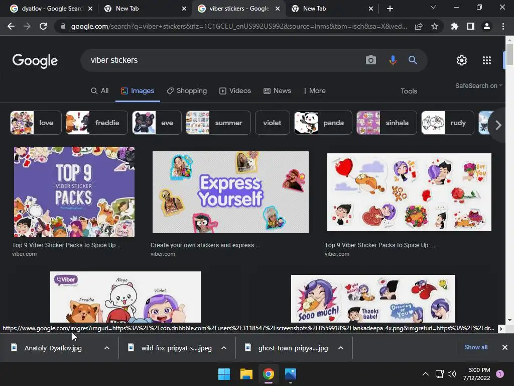Open Google quick settings gear
Viewport: 514px width, 386px height.
click(x=462, y=60)
